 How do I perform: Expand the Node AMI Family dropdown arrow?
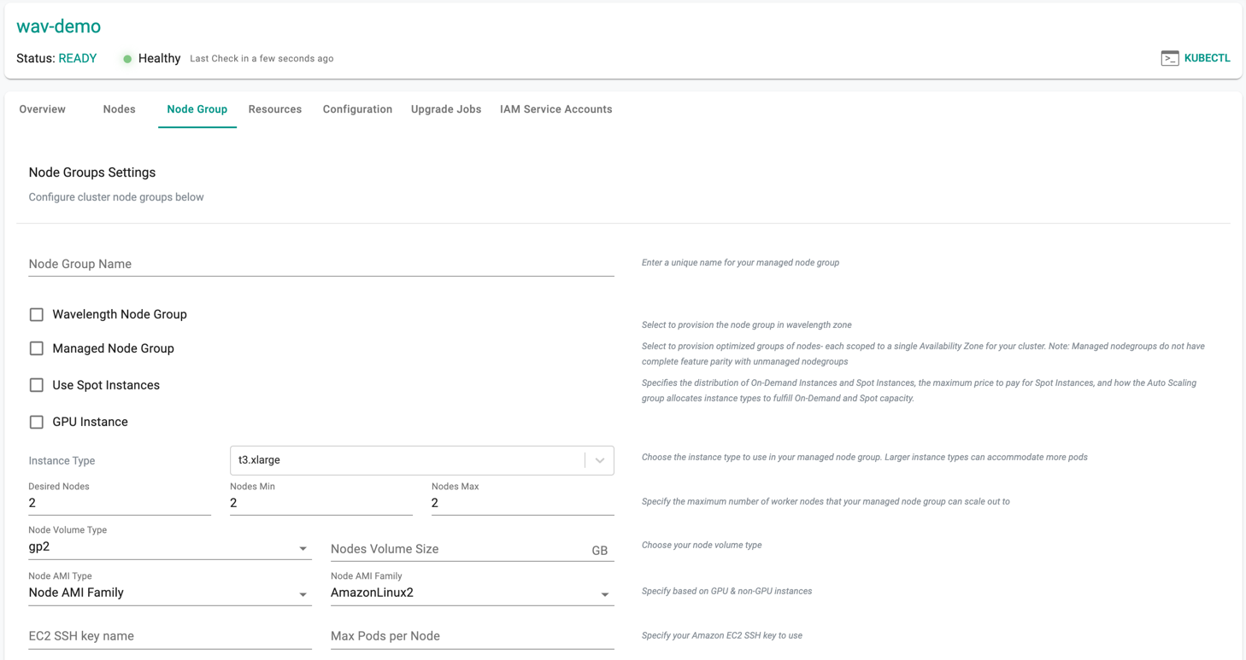click(605, 594)
